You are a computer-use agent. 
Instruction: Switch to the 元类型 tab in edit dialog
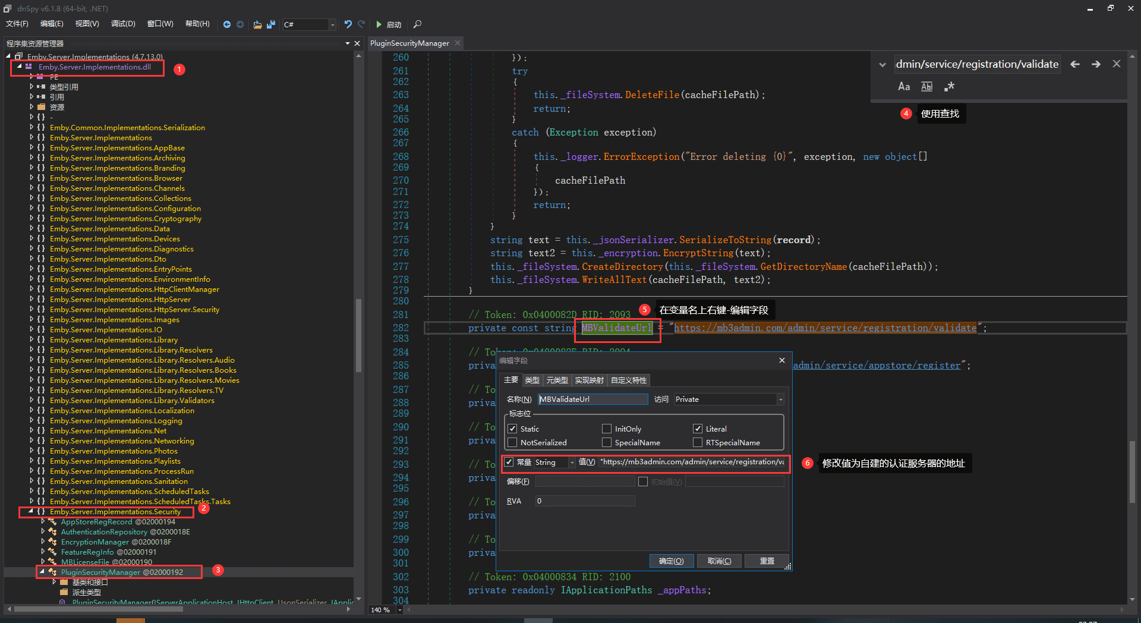[557, 380]
